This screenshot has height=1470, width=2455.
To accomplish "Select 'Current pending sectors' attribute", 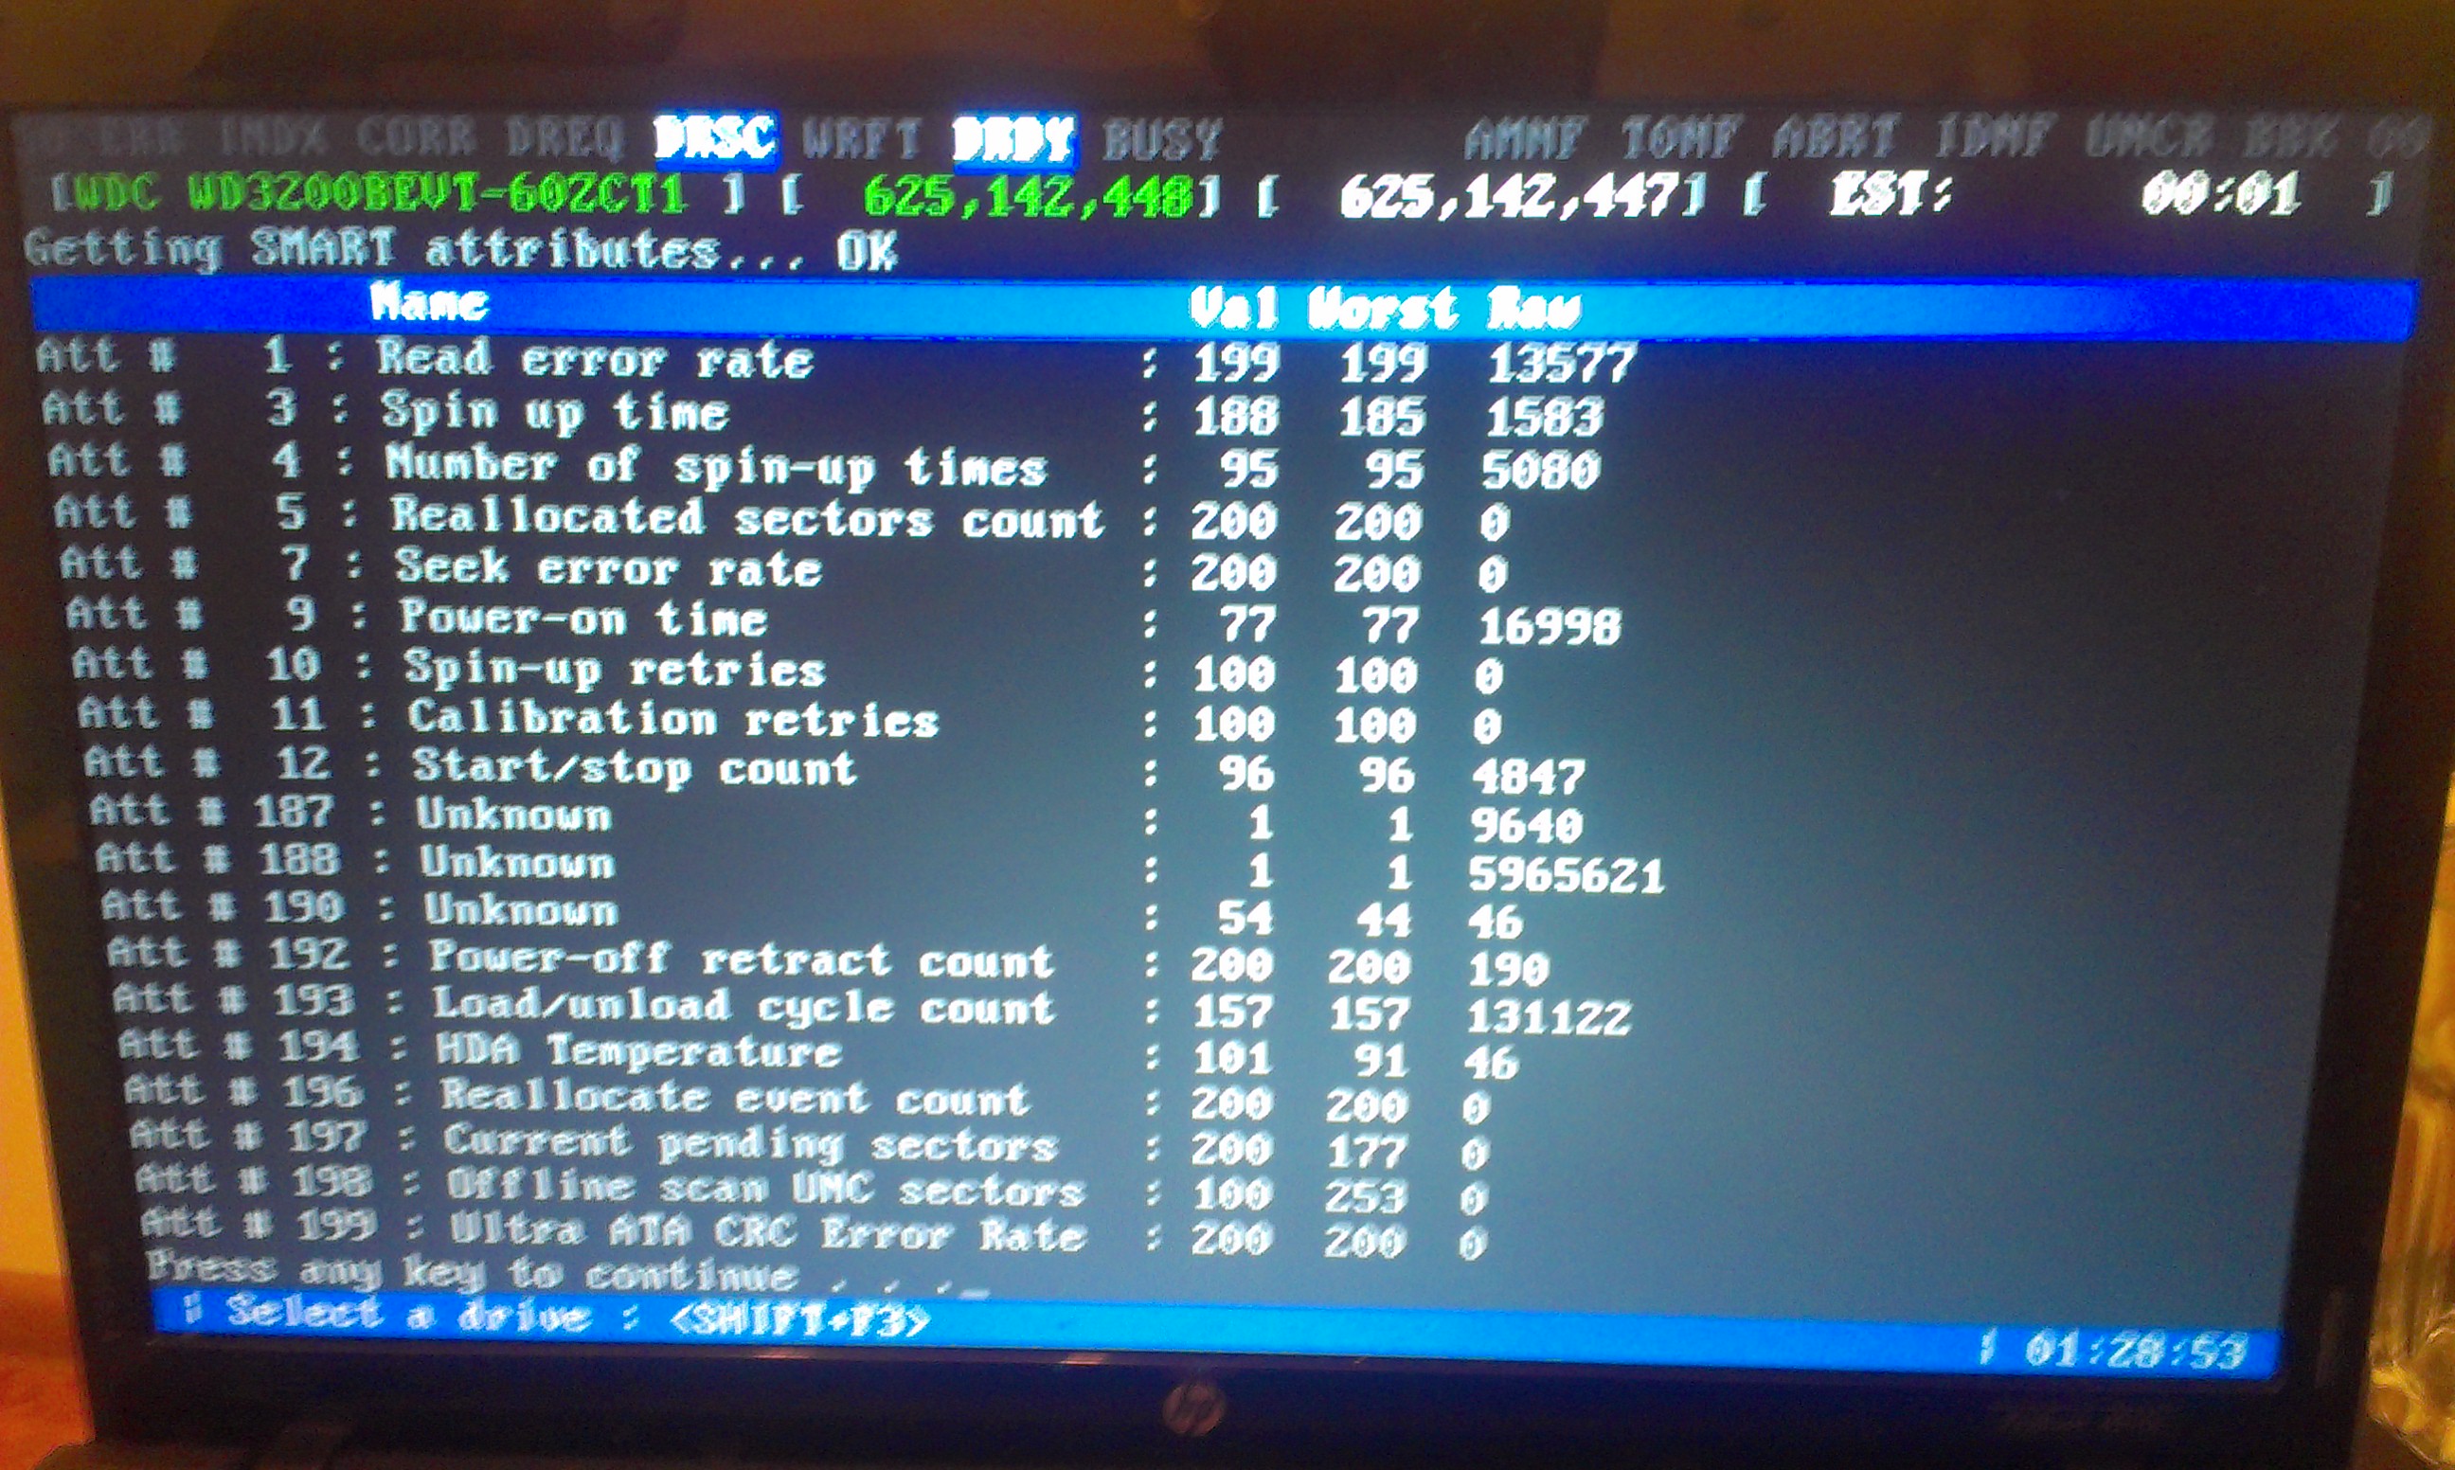I will click(x=752, y=1144).
